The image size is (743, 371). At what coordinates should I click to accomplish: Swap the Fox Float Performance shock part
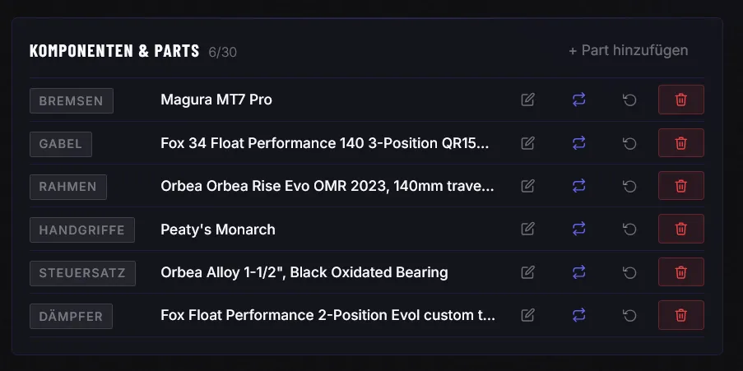[x=579, y=315]
